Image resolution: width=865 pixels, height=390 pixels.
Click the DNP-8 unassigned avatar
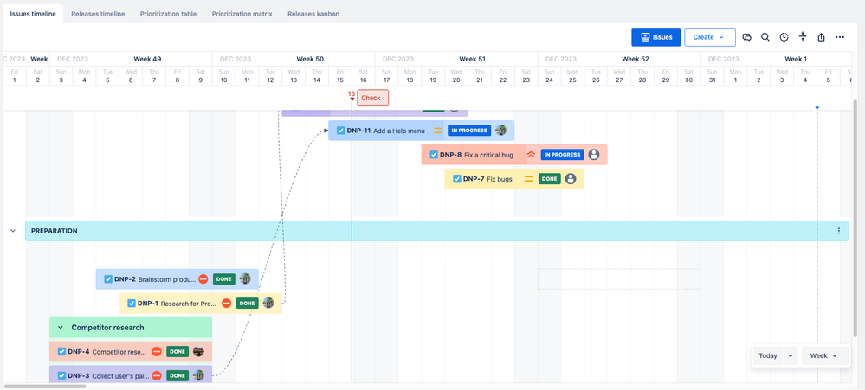tap(594, 155)
